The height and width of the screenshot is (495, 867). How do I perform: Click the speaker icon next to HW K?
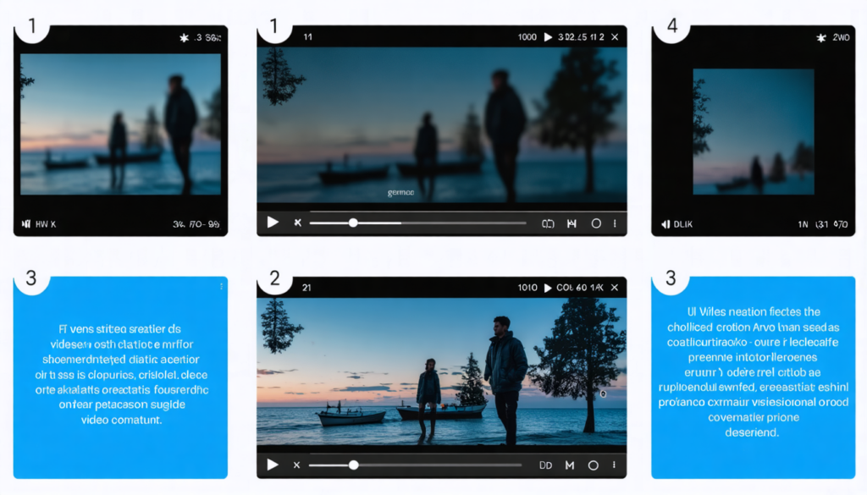25,225
